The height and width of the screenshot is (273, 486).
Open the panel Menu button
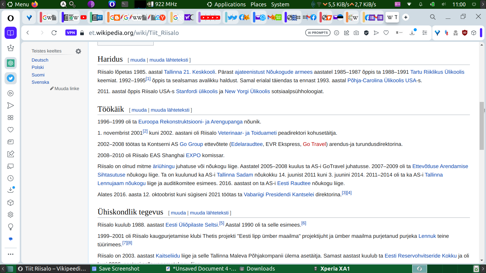(x=18, y=4)
